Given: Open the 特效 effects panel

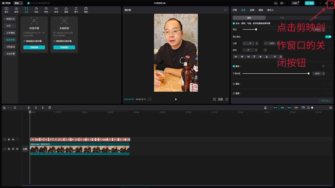Looking at the screenshot, I should pyautogui.click(x=46, y=10).
